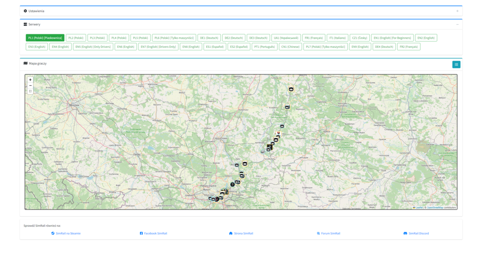Zoom in on the player map
The width and height of the screenshot is (484, 255).
click(x=30, y=80)
